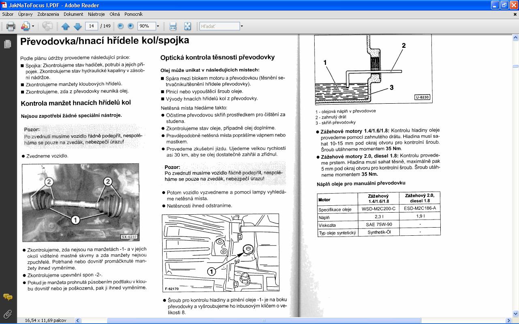Click the vertical scrollbar down arrow
Viewport: 519px width, 324px height.
pyautogui.click(x=515, y=313)
